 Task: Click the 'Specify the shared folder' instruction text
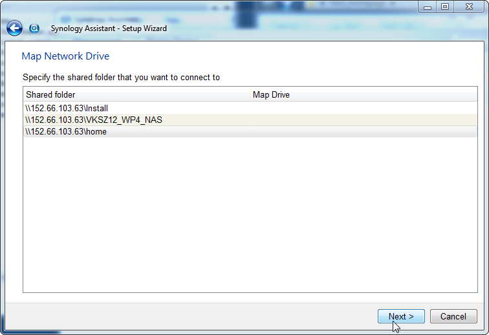[121, 78]
